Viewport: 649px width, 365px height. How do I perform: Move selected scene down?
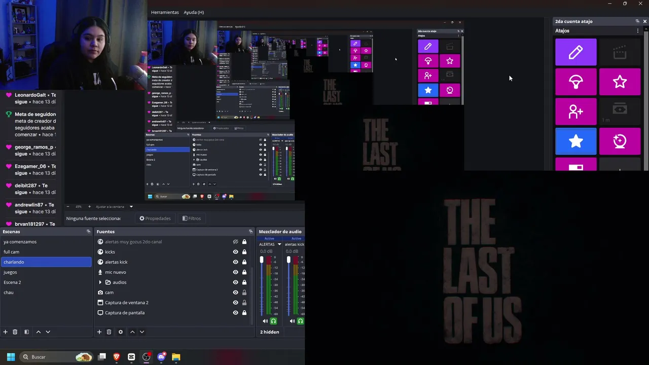click(48, 332)
